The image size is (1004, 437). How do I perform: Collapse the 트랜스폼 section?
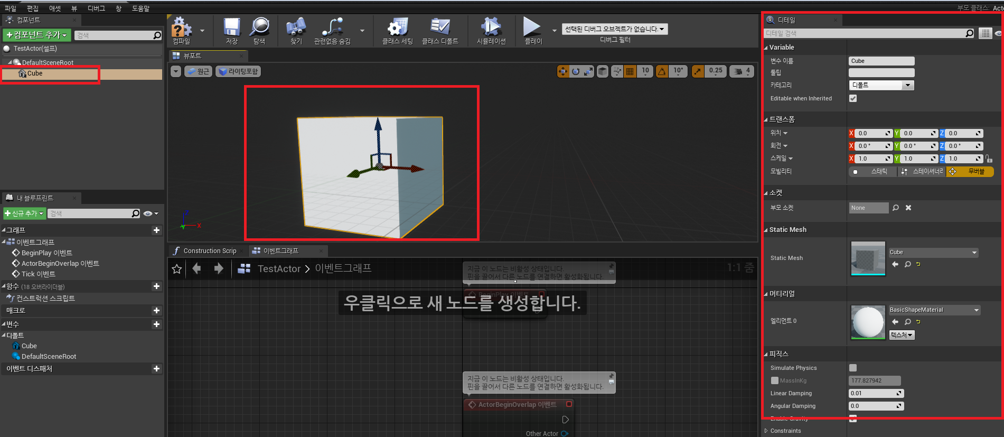766,120
